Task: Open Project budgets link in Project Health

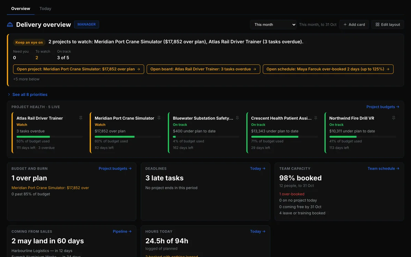Action: click(383, 107)
